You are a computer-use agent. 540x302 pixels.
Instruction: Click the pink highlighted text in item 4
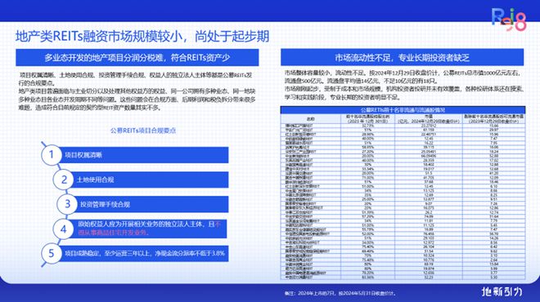tap(149, 229)
